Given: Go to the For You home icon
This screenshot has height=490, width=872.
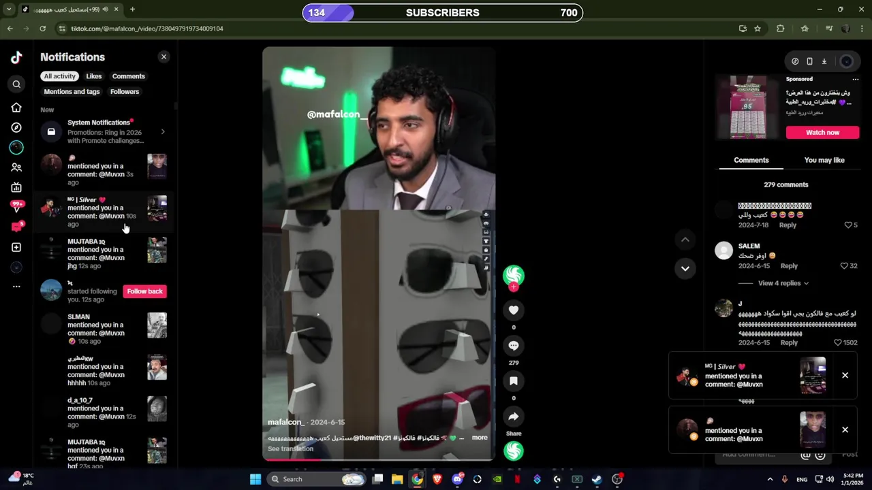Looking at the screenshot, I should (x=16, y=108).
